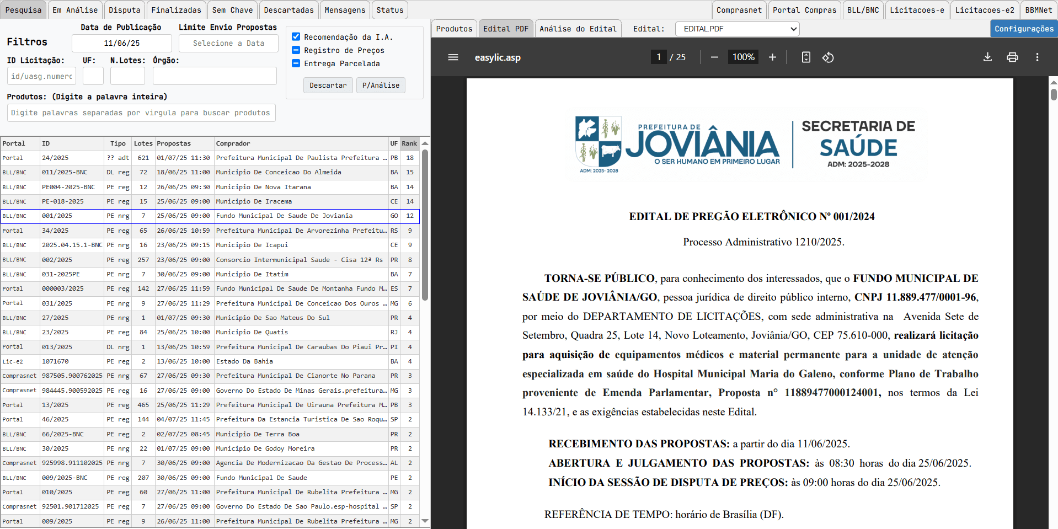This screenshot has width=1058, height=529.
Task: Switch to the Produtos tab
Action: click(454, 29)
